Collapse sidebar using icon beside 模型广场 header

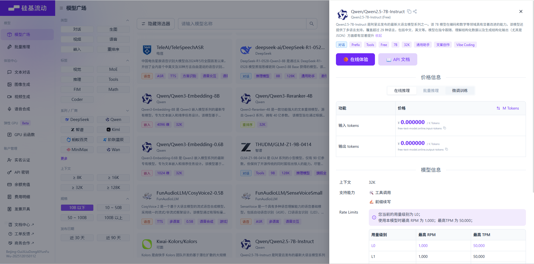pos(61,8)
